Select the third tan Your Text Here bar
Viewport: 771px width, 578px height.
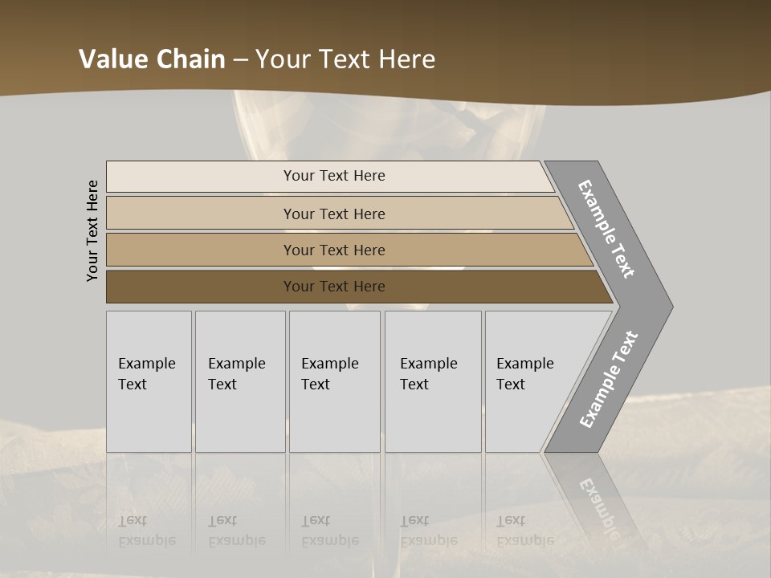pos(349,250)
